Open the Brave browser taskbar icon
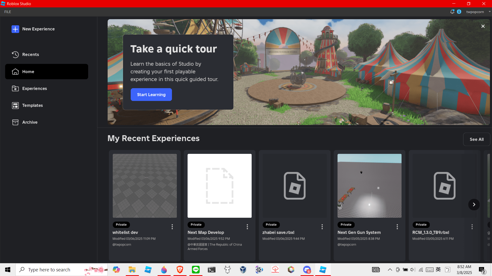Image resolution: width=492 pixels, height=276 pixels. [180, 270]
